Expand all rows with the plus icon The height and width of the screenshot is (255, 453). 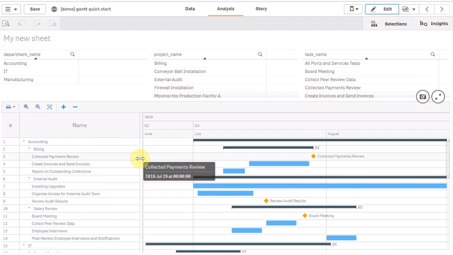[63, 107]
